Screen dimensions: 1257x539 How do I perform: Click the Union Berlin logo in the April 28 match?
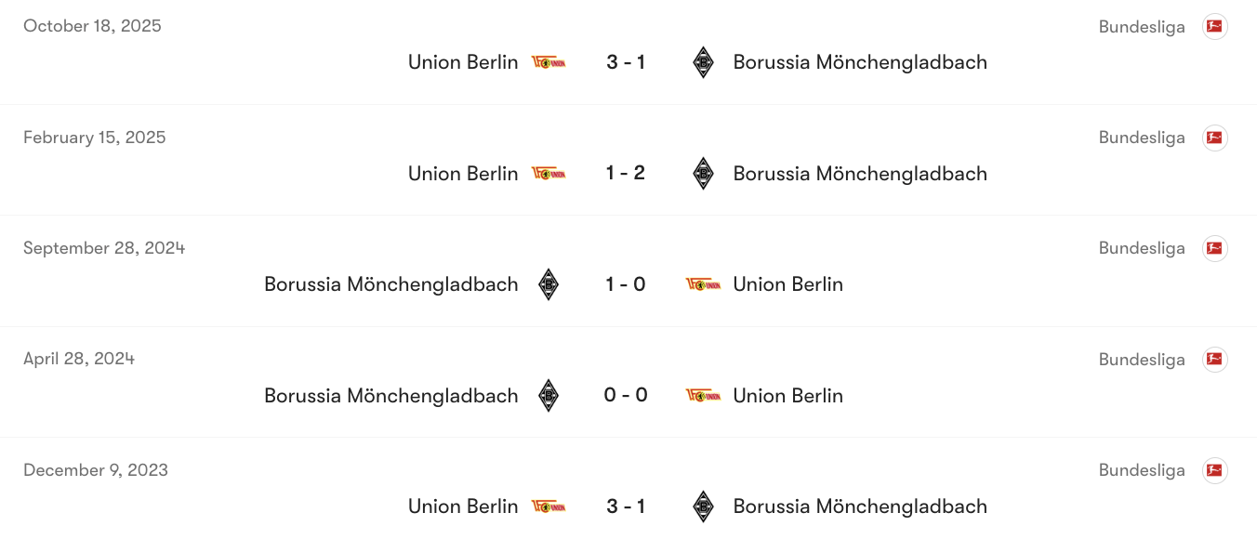[x=703, y=395]
